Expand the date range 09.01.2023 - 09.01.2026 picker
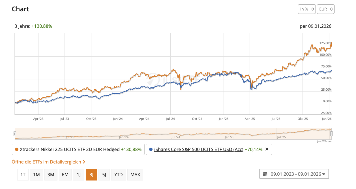Viewport: 356px width, 189px height. click(x=294, y=174)
